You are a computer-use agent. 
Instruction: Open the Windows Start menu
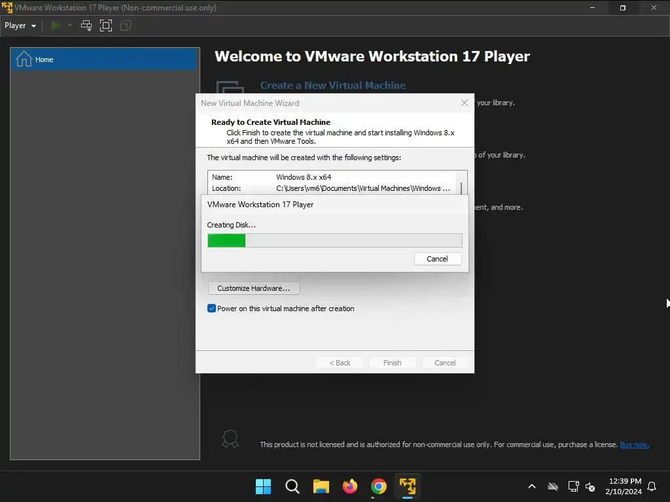coord(263,486)
